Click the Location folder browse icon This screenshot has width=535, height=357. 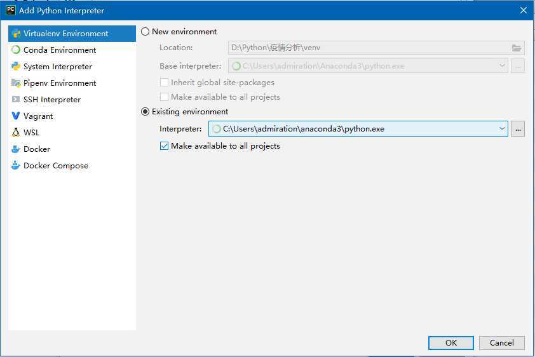517,48
